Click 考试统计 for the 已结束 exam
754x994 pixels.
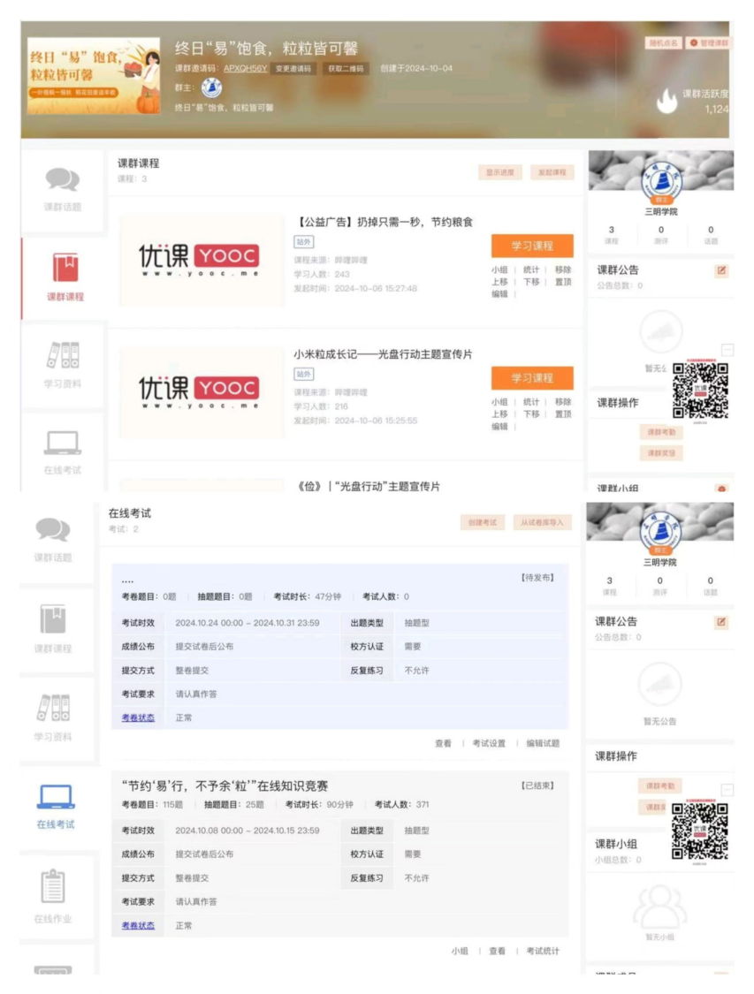click(543, 951)
